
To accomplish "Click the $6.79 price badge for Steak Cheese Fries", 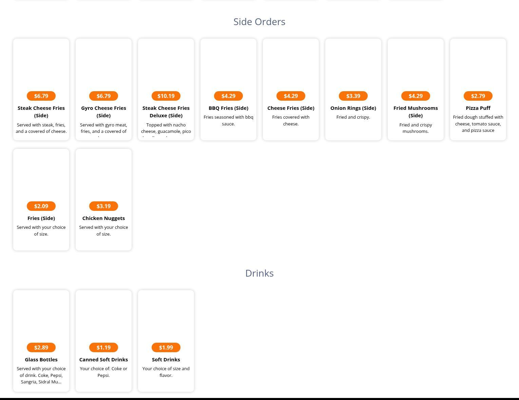I will [x=41, y=96].
